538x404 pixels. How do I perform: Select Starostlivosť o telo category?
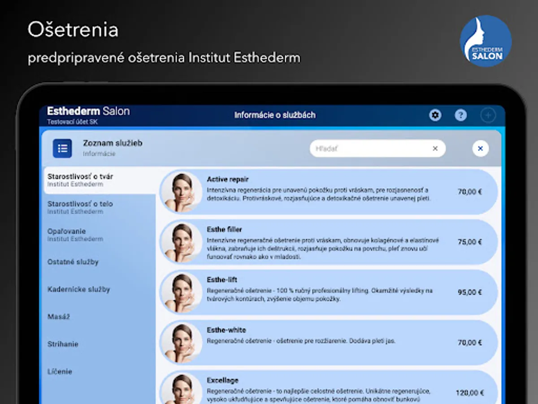click(x=100, y=207)
